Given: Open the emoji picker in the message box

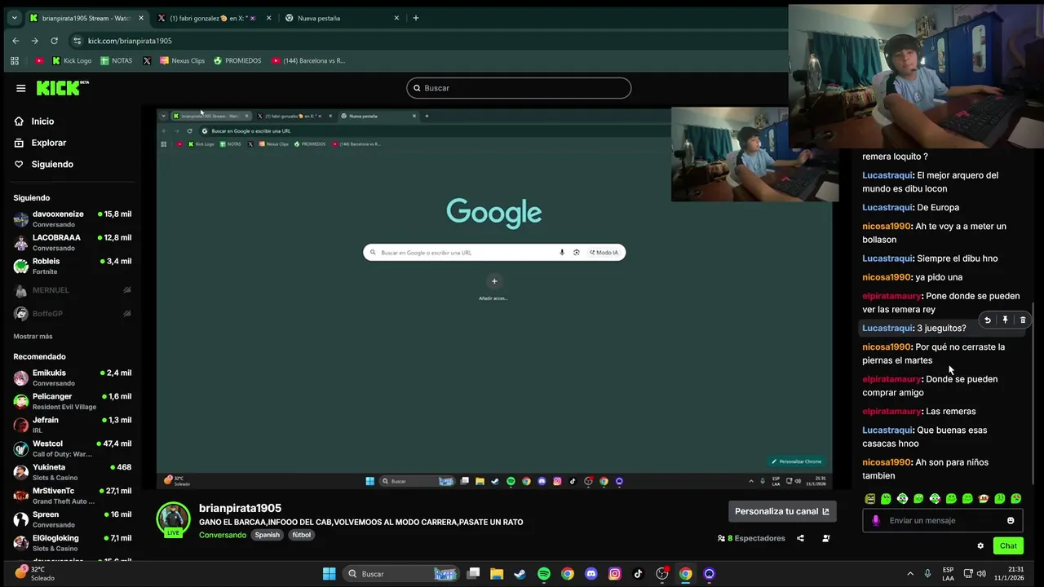Looking at the screenshot, I should (1011, 521).
